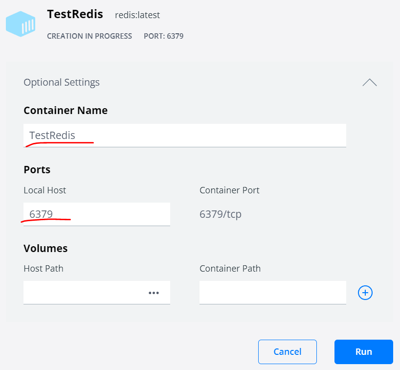Click the CREATION IN PROGRESS status
Image resolution: width=400 pixels, height=370 pixels.
[x=89, y=36]
